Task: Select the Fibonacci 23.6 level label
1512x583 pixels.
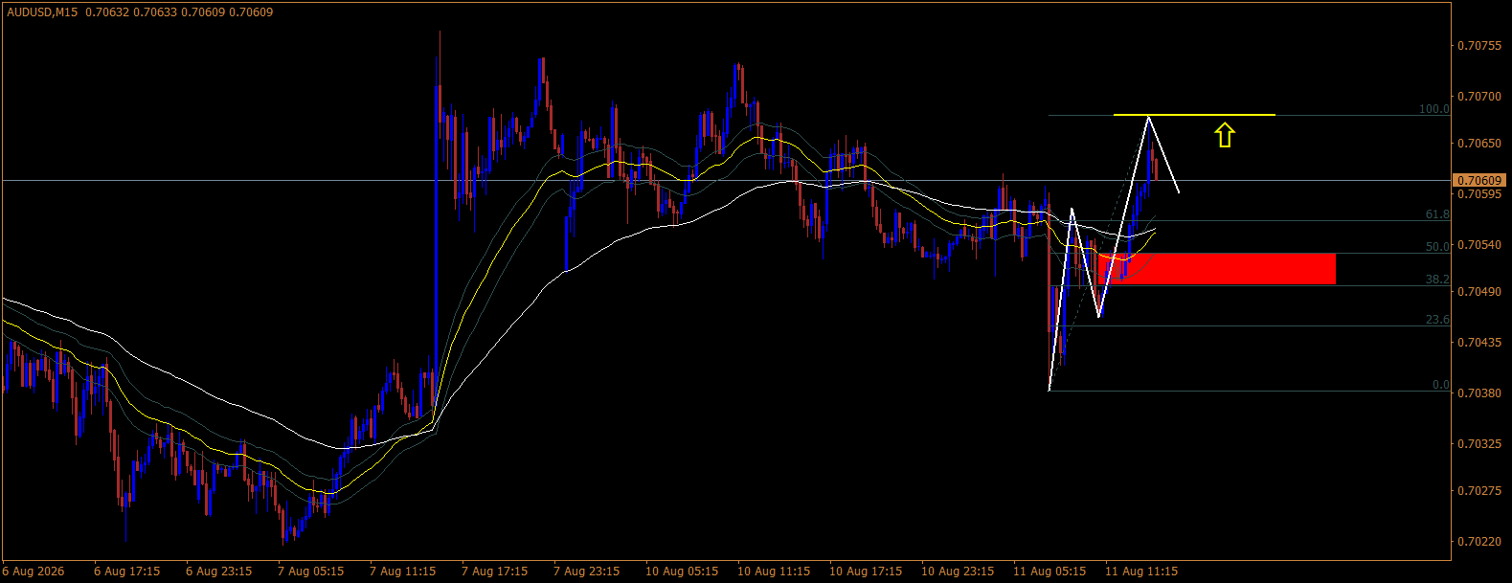Action: coord(1437,320)
